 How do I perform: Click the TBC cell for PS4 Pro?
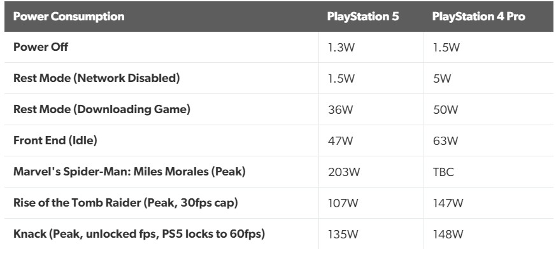[x=443, y=172]
